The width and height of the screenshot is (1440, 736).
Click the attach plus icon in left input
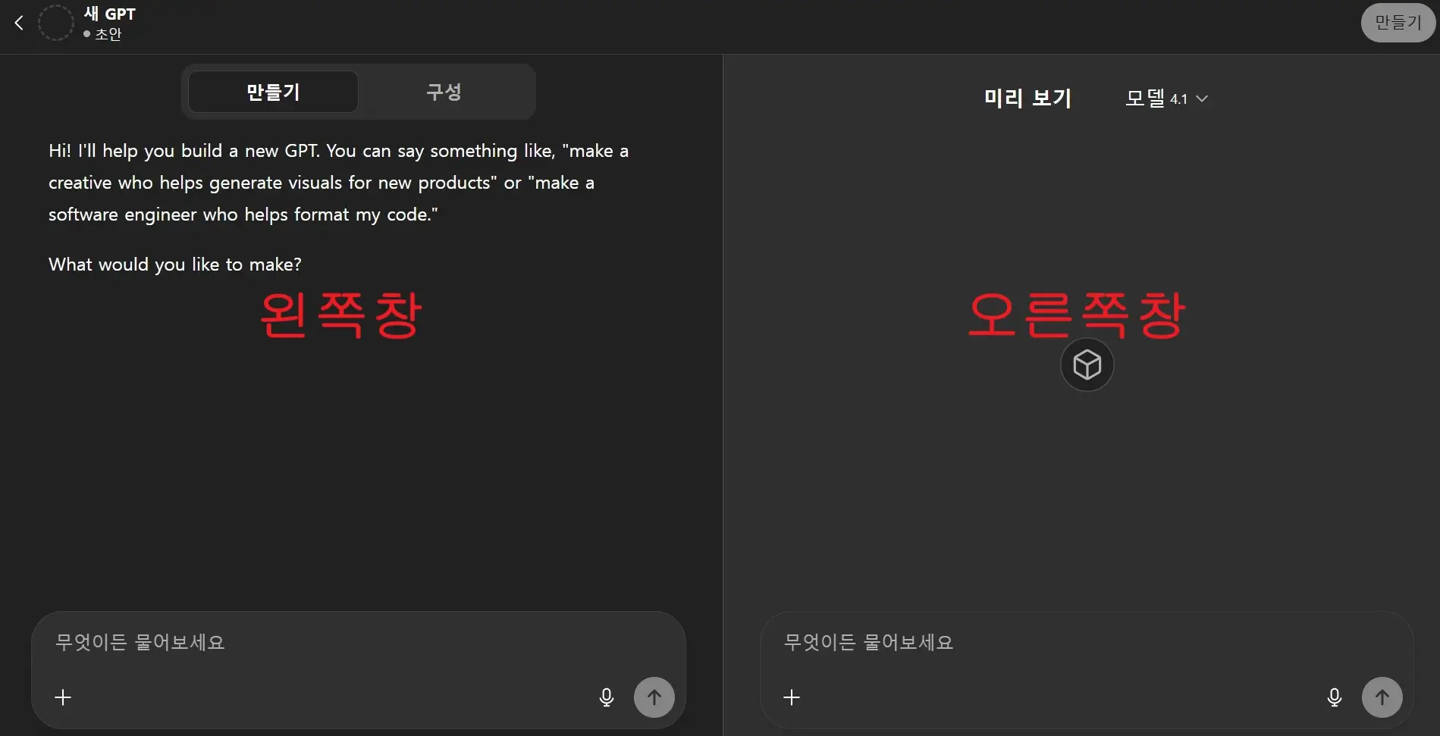click(x=63, y=697)
